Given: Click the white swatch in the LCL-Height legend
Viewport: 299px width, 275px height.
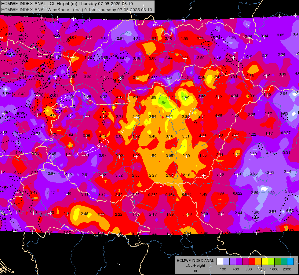Looking at the screenshot, I should click(220, 262).
